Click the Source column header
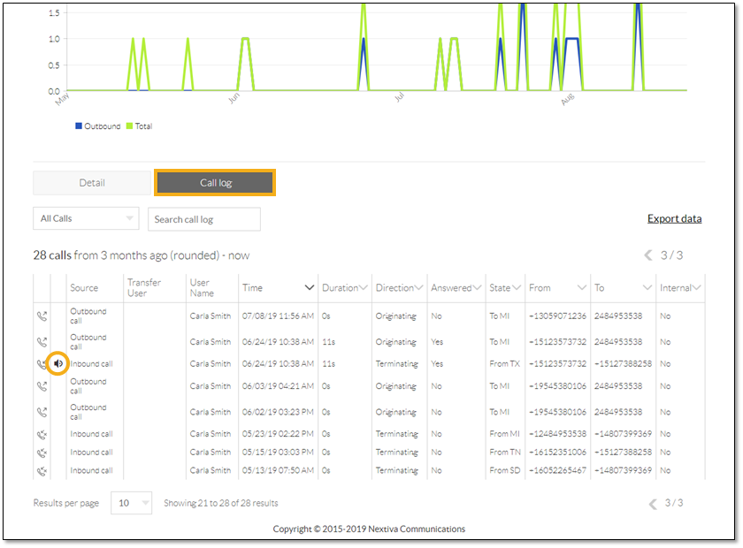The height and width of the screenshot is (548, 743). (x=84, y=288)
